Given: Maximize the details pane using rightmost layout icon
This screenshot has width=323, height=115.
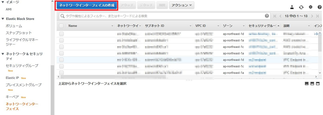Looking at the screenshot, I should pyautogui.click(x=318, y=83).
